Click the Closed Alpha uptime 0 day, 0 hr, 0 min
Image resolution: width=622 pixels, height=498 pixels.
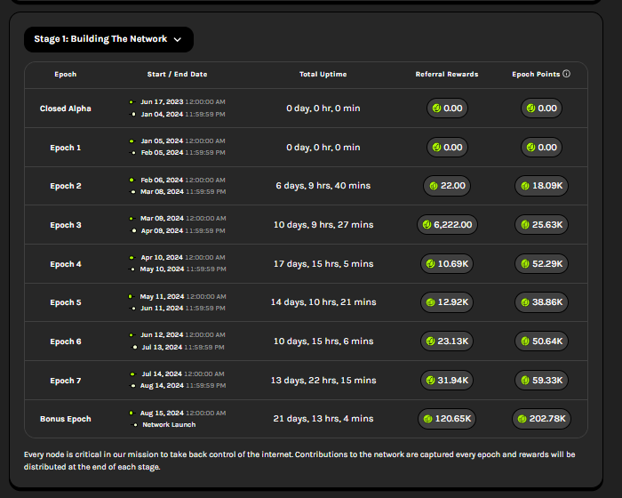[323, 108]
